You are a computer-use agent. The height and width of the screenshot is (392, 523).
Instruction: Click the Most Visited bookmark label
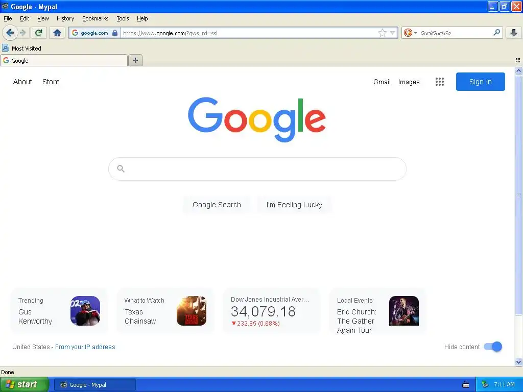click(x=27, y=48)
